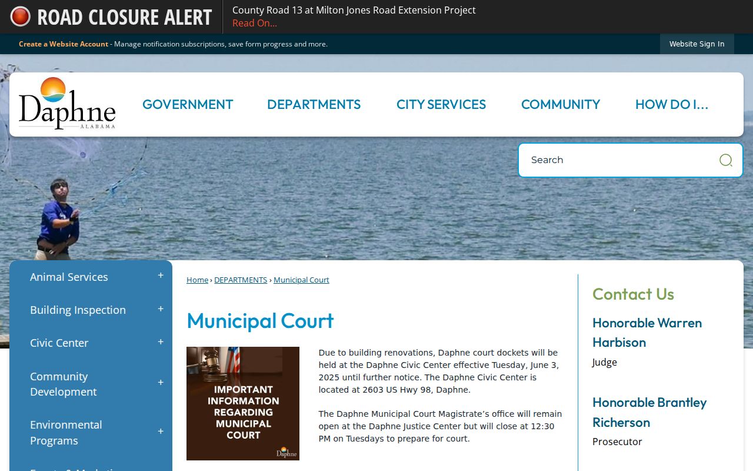Expand the Civic Center submenu
This screenshot has width=753, height=471.
coord(161,341)
